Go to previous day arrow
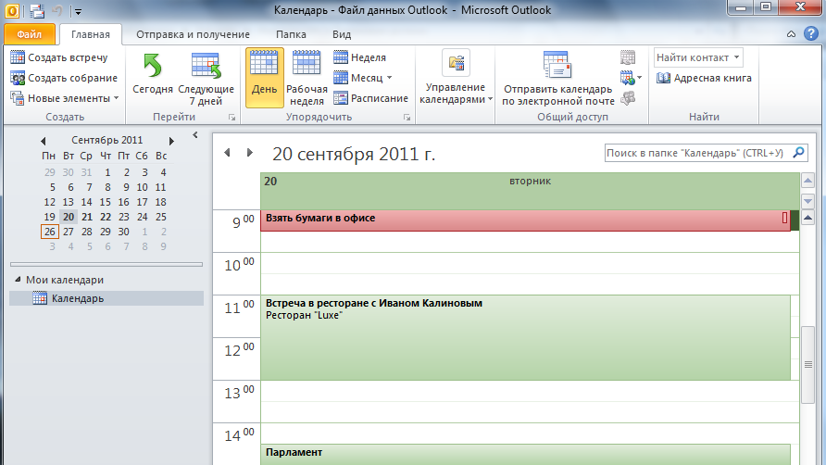 click(228, 153)
